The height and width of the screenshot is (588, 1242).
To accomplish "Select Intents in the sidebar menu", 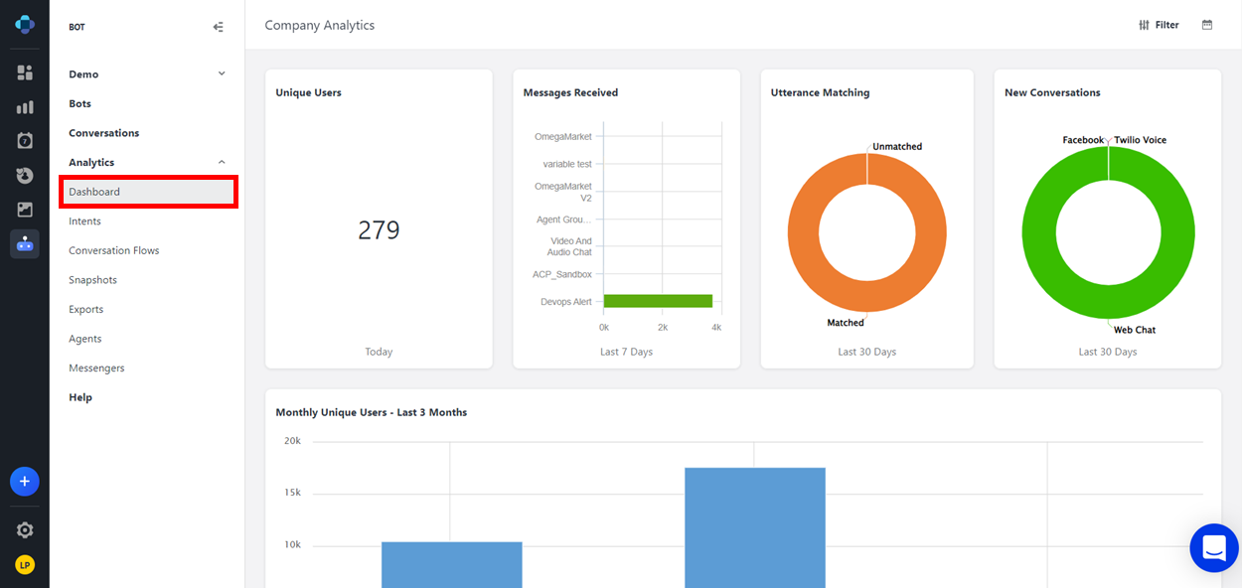I will 84,220.
